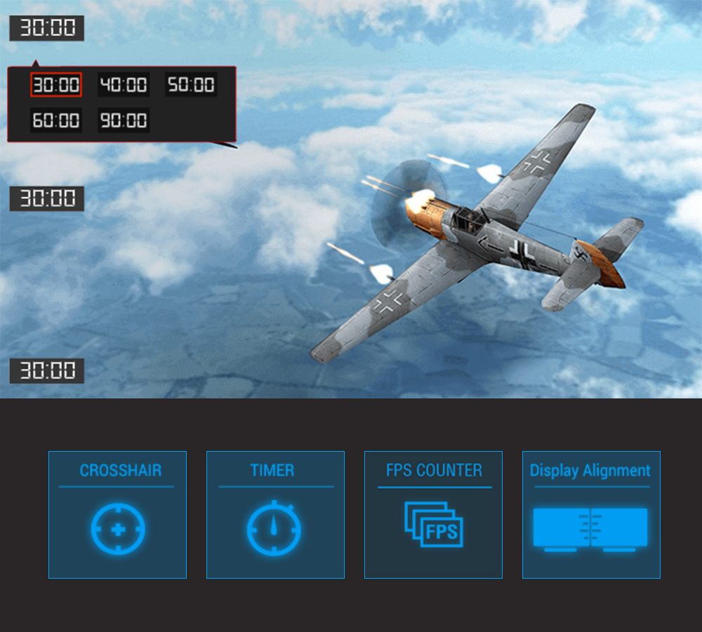Click the 30:00 timer overlay just below the popup

pyautogui.click(x=47, y=198)
